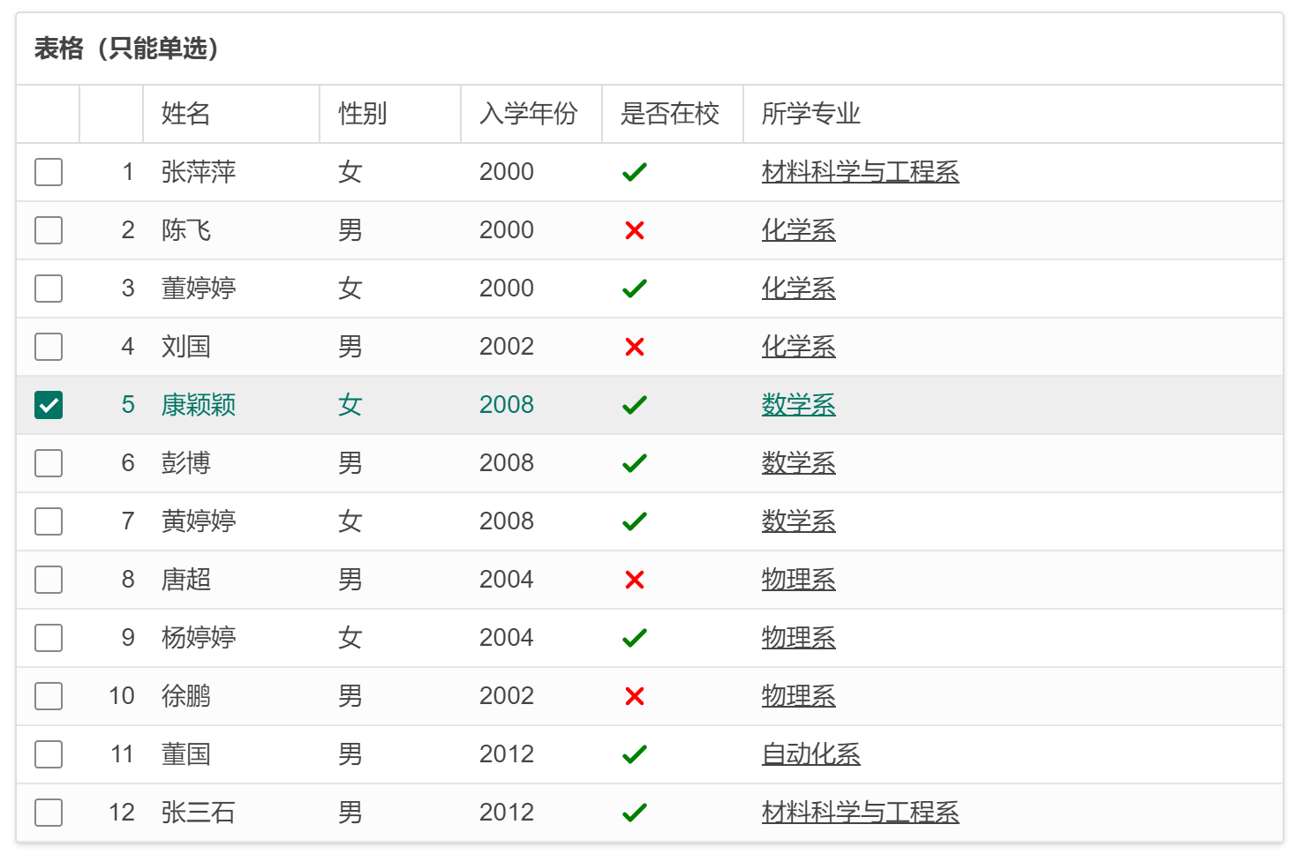Click green check icon in 彭博's row
The image size is (1303, 862).
pyautogui.click(x=635, y=463)
